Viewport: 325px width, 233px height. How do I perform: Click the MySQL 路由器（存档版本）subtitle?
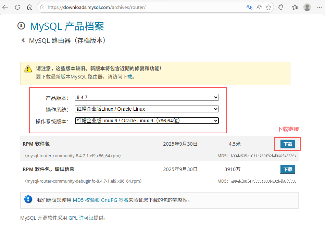coord(67,40)
